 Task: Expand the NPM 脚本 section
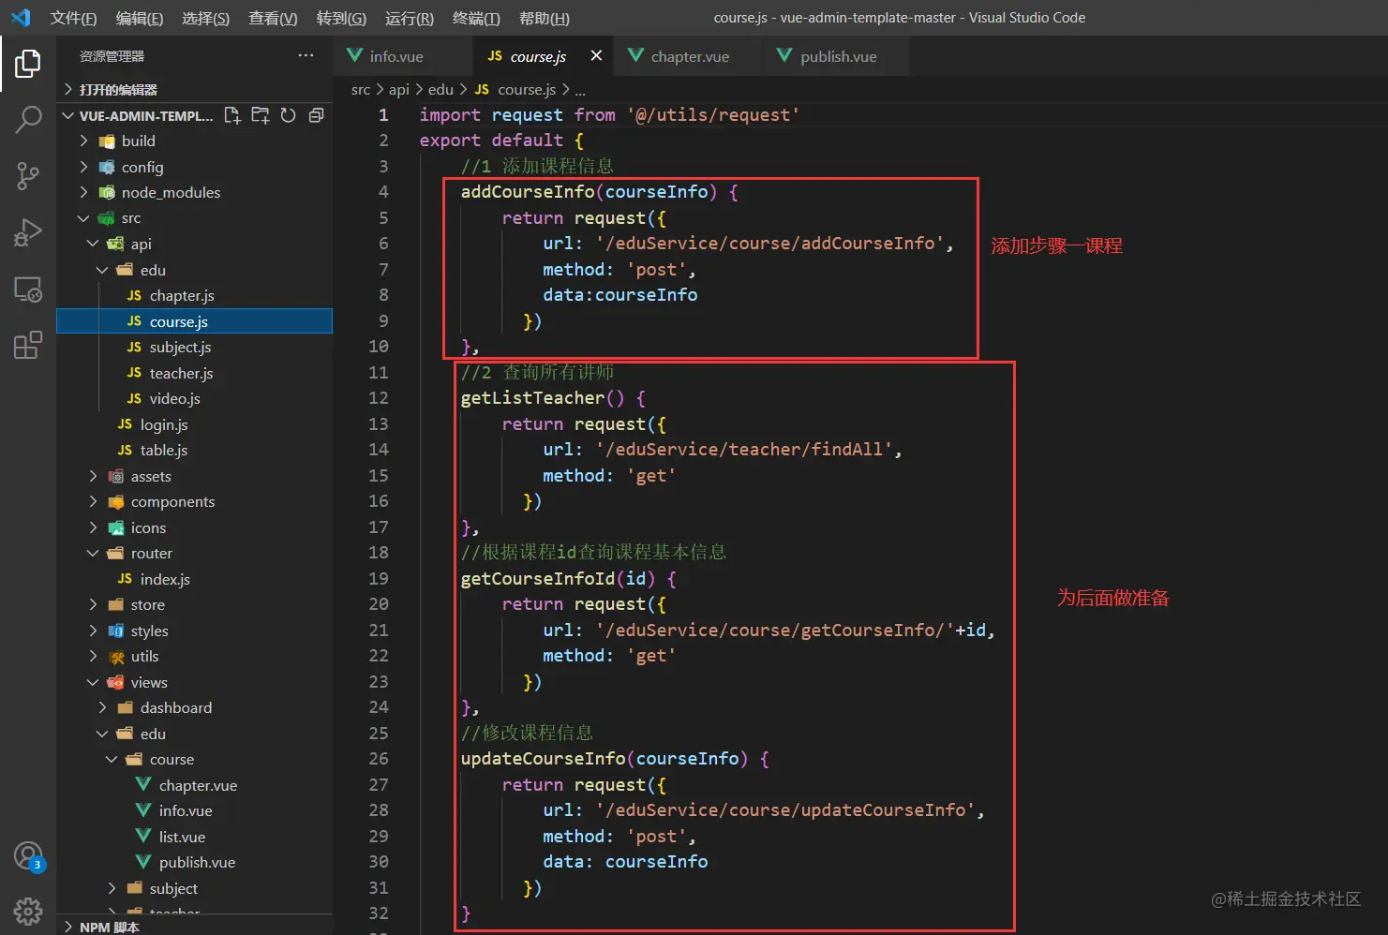[x=194, y=927]
